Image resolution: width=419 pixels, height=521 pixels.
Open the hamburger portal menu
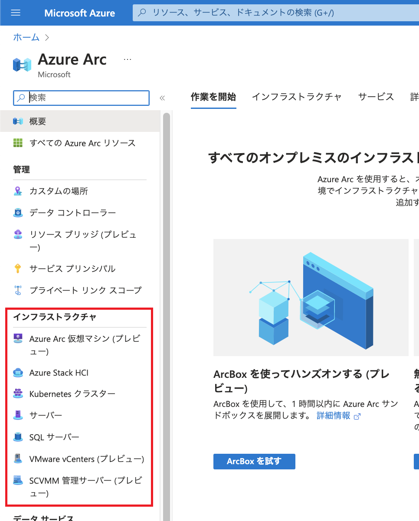tap(16, 13)
